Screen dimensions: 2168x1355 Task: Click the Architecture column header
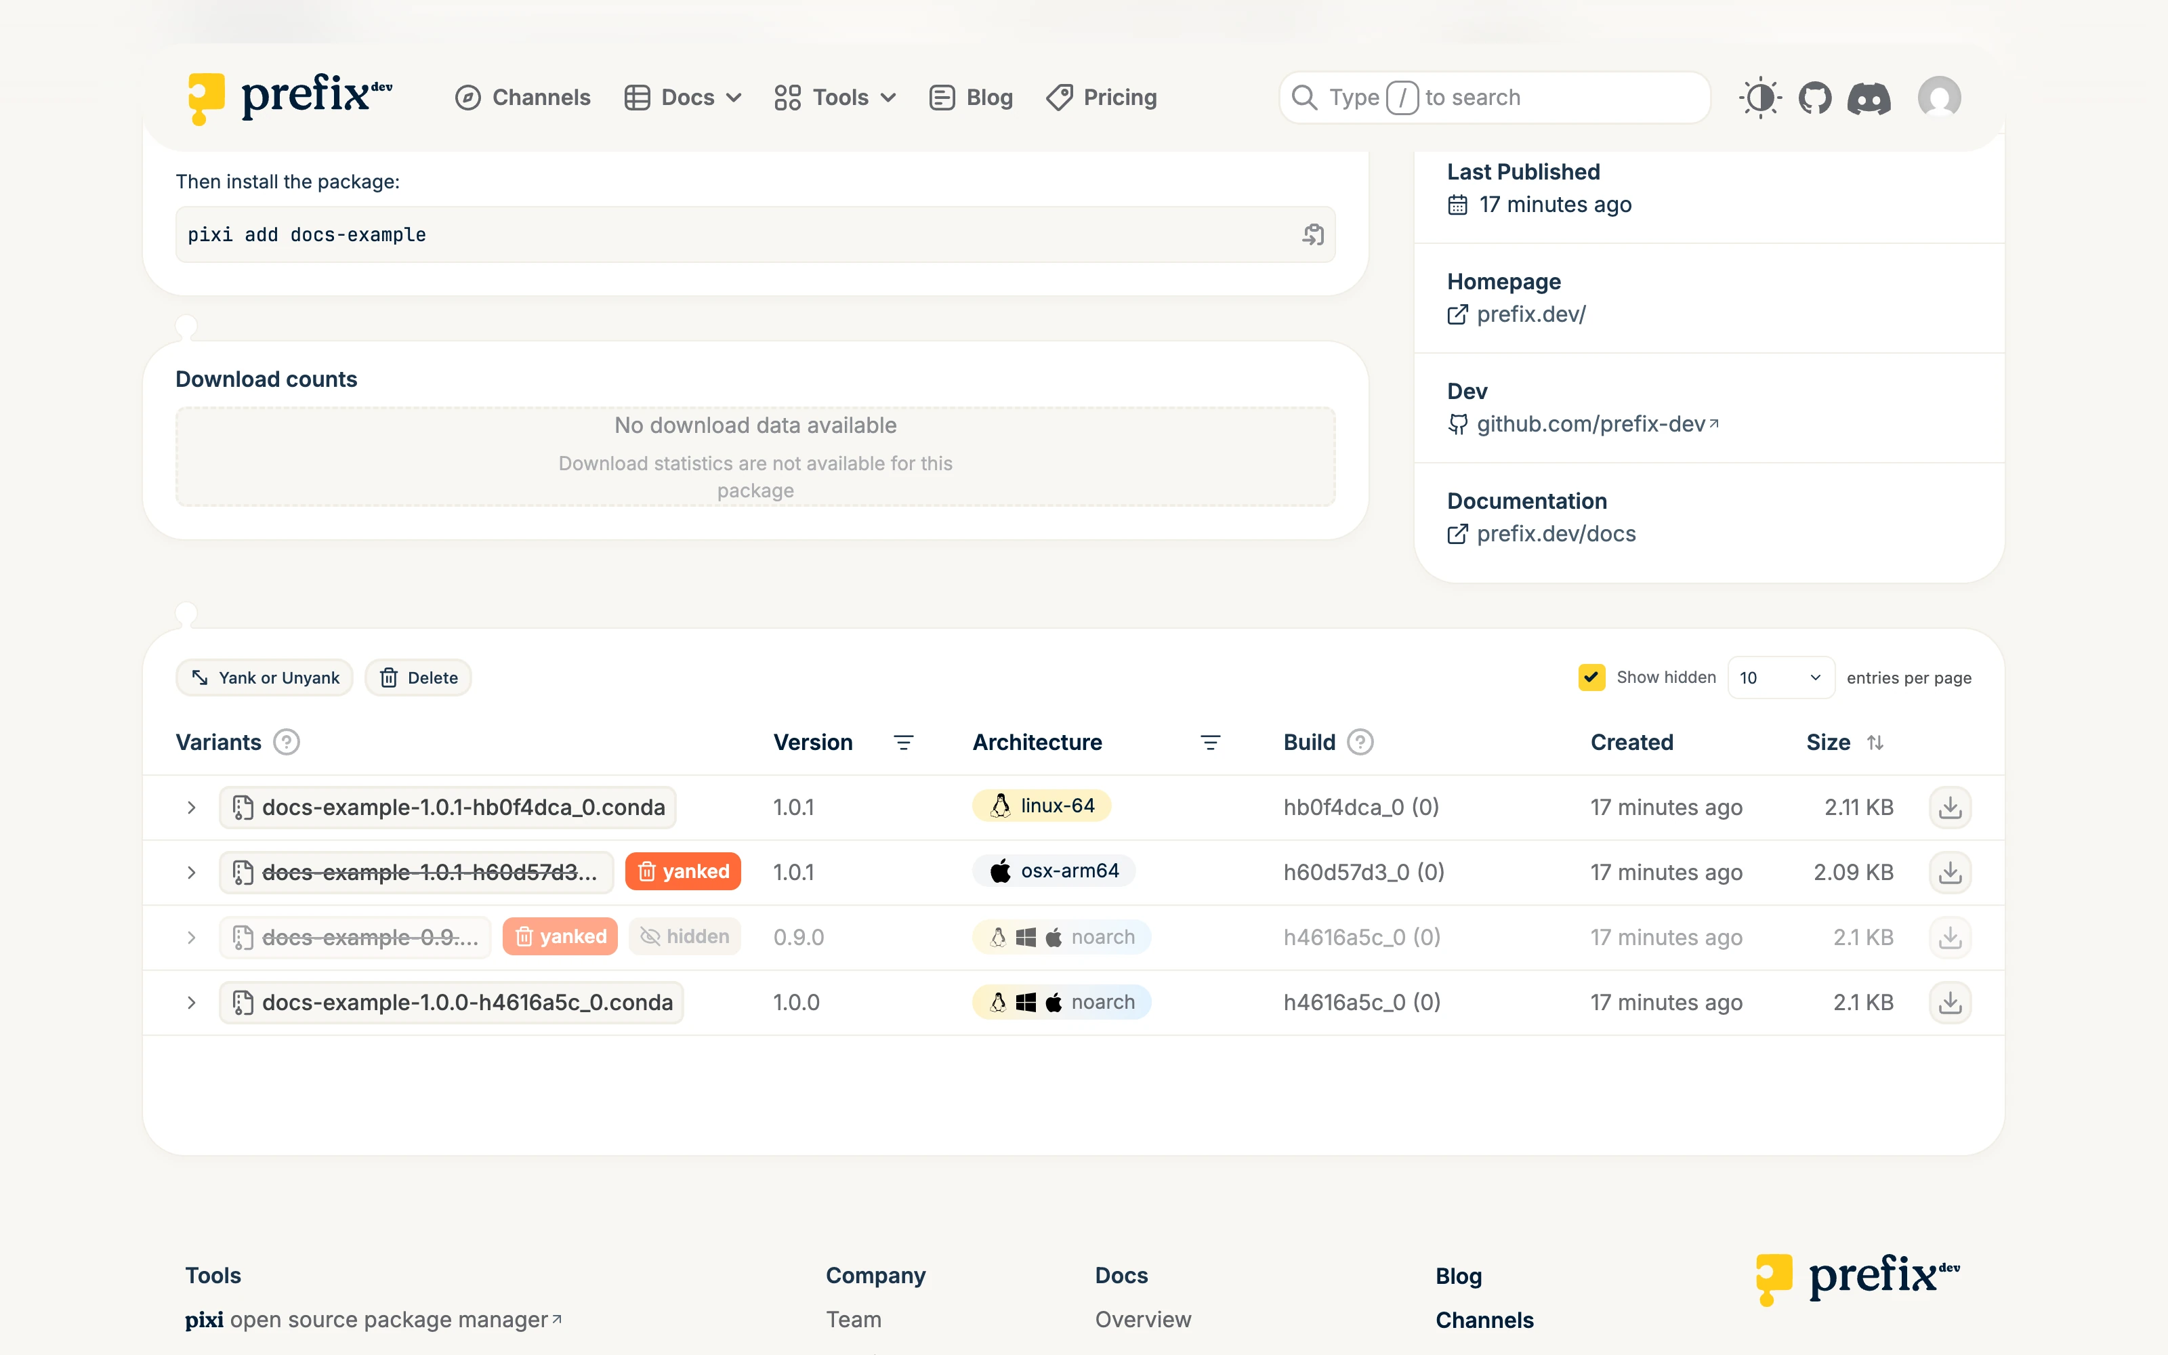click(x=1037, y=742)
